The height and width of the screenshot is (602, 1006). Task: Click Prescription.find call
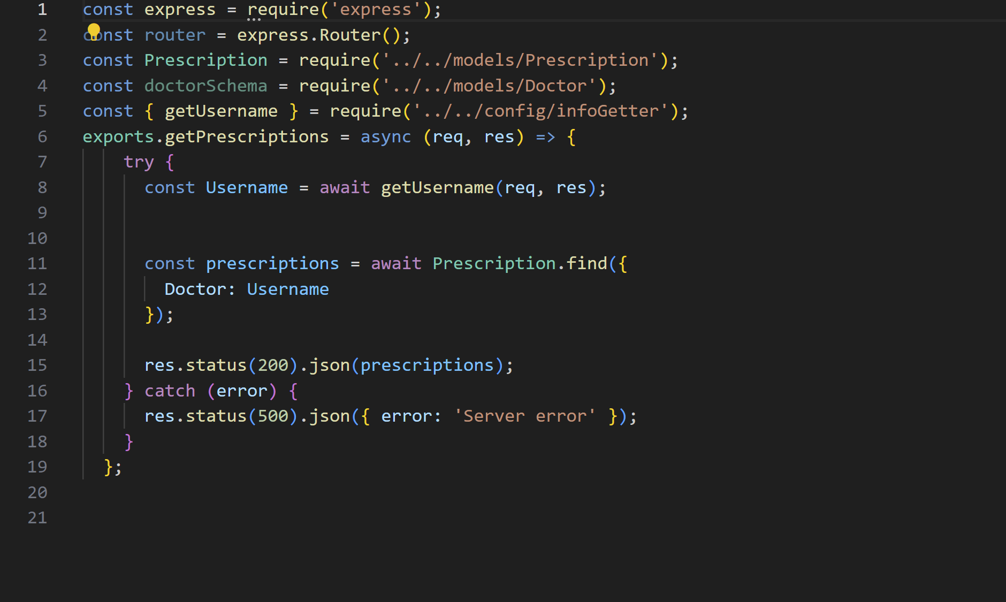(520, 264)
